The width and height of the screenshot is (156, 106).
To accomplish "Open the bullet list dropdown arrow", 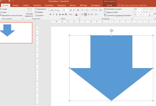I will (85, 10).
